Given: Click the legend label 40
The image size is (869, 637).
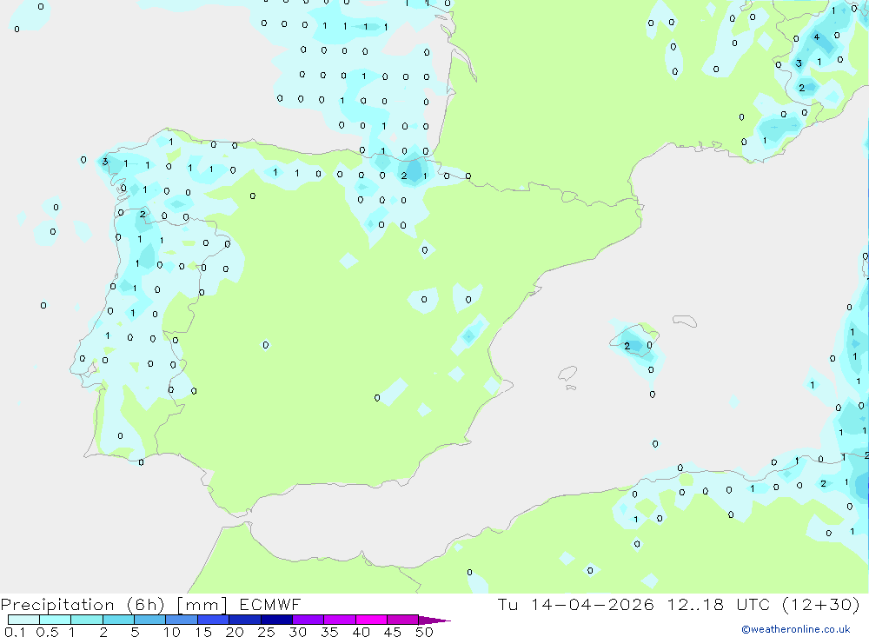Looking at the screenshot, I should [362, 632].
